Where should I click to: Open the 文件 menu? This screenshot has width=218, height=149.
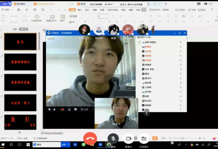(7, 10)
